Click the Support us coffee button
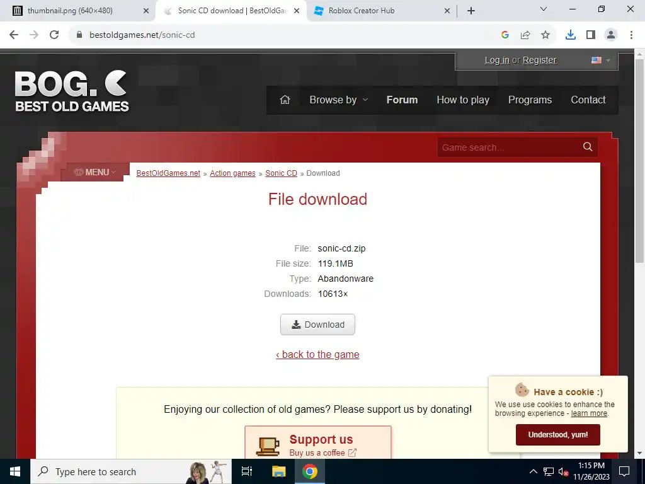This screenshot has height=484, width=645. (x=318, y=443)
